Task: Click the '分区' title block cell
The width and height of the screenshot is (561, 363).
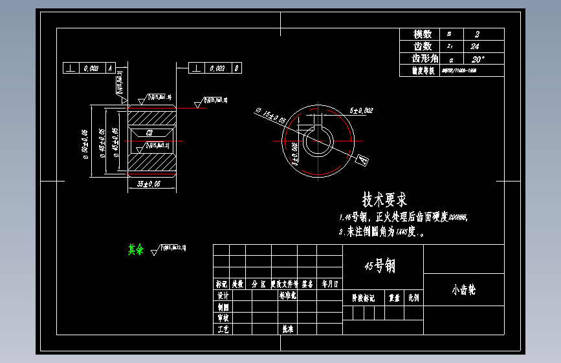Action: (258, 284)
